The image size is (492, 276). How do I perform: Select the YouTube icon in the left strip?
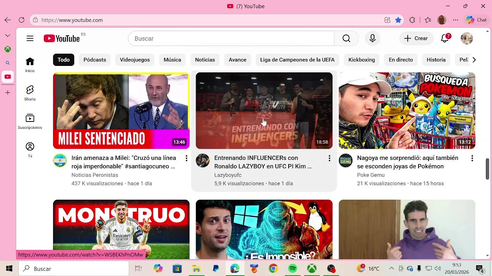8,77
